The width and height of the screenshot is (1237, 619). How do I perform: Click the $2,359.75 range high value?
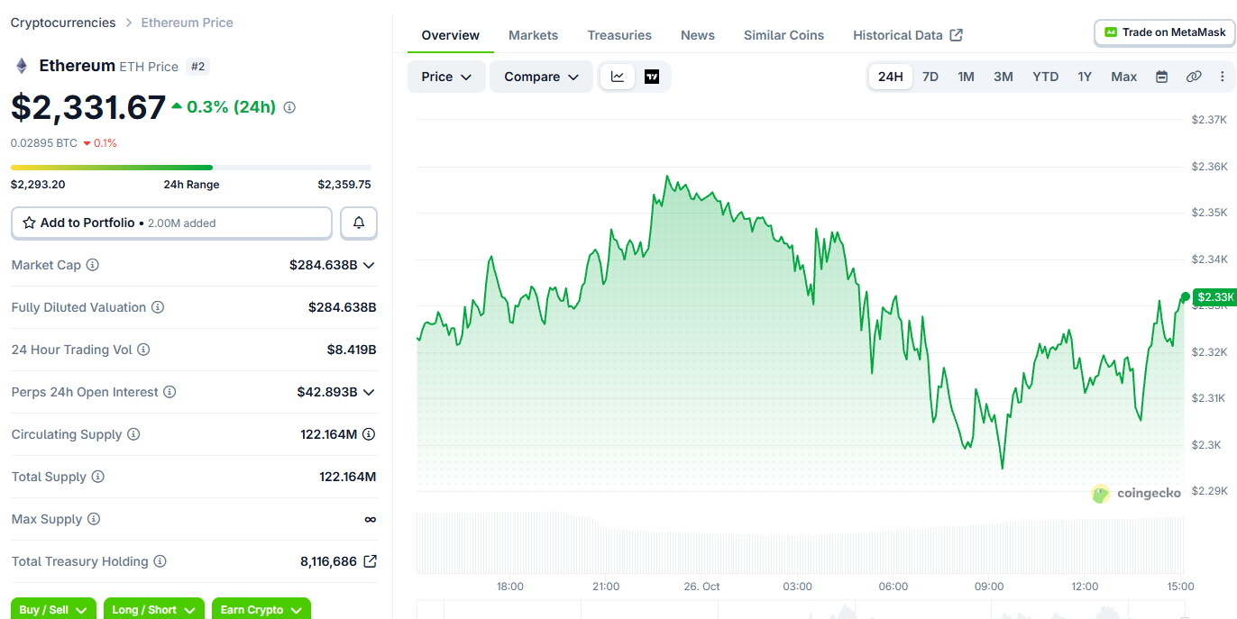pos(344,185)
